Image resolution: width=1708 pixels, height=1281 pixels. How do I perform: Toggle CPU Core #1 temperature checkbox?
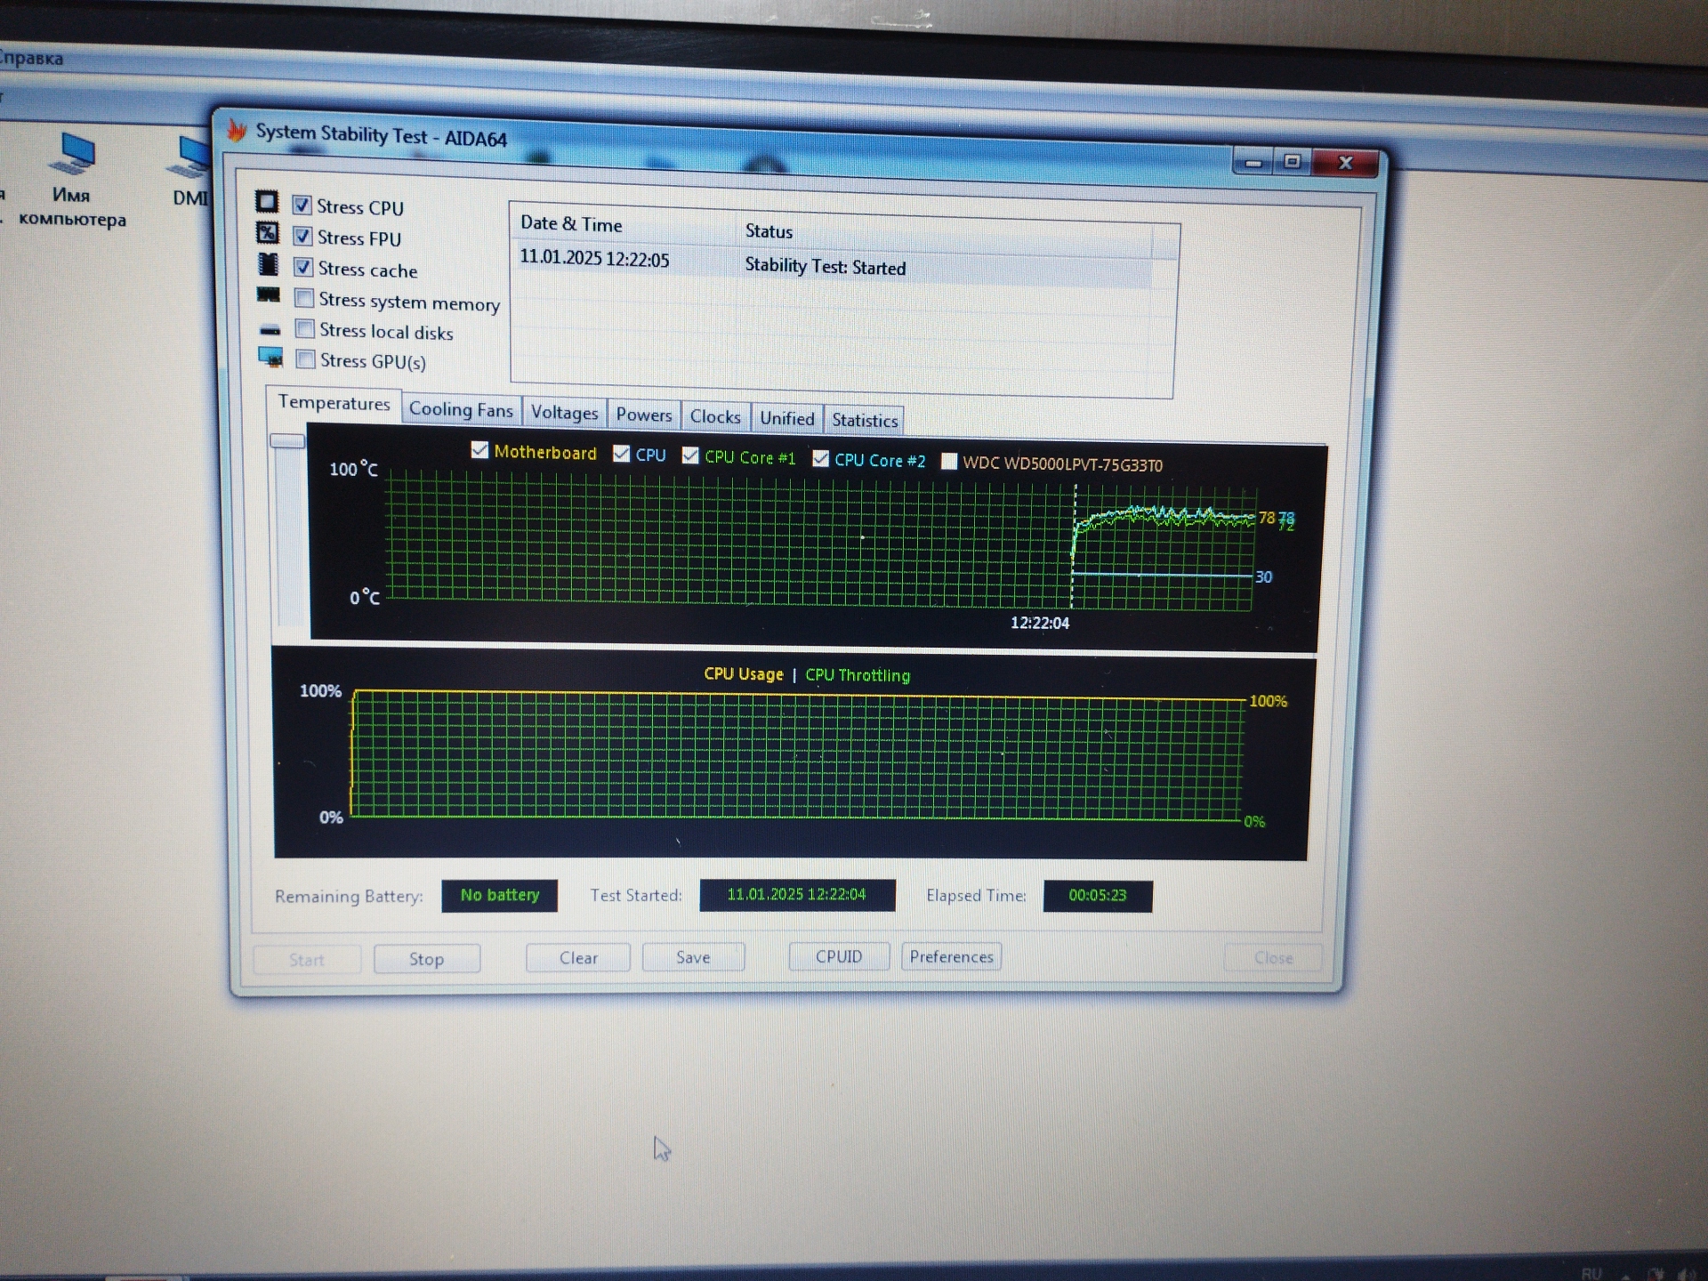click(690, 455)
